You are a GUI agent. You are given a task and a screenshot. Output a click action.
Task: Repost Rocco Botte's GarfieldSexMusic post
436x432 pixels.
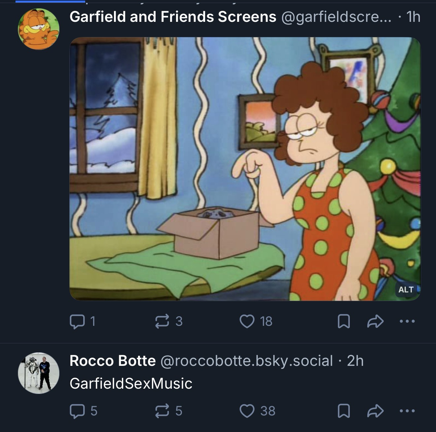click(x=162, y=411)
